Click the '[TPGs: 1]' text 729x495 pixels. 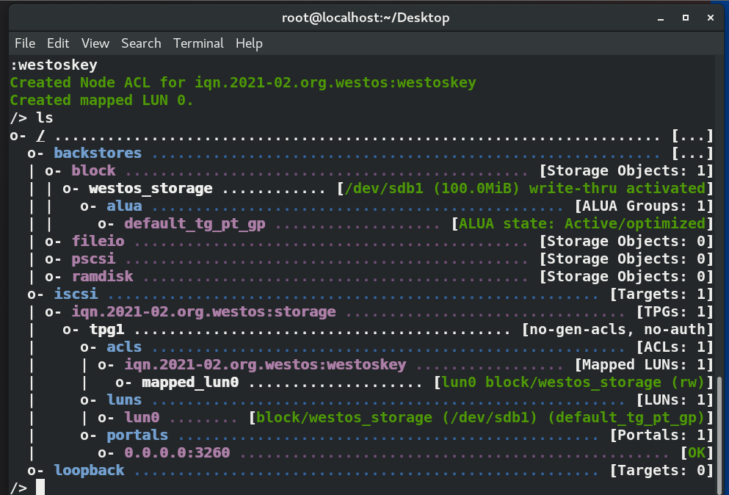[675, 311]
